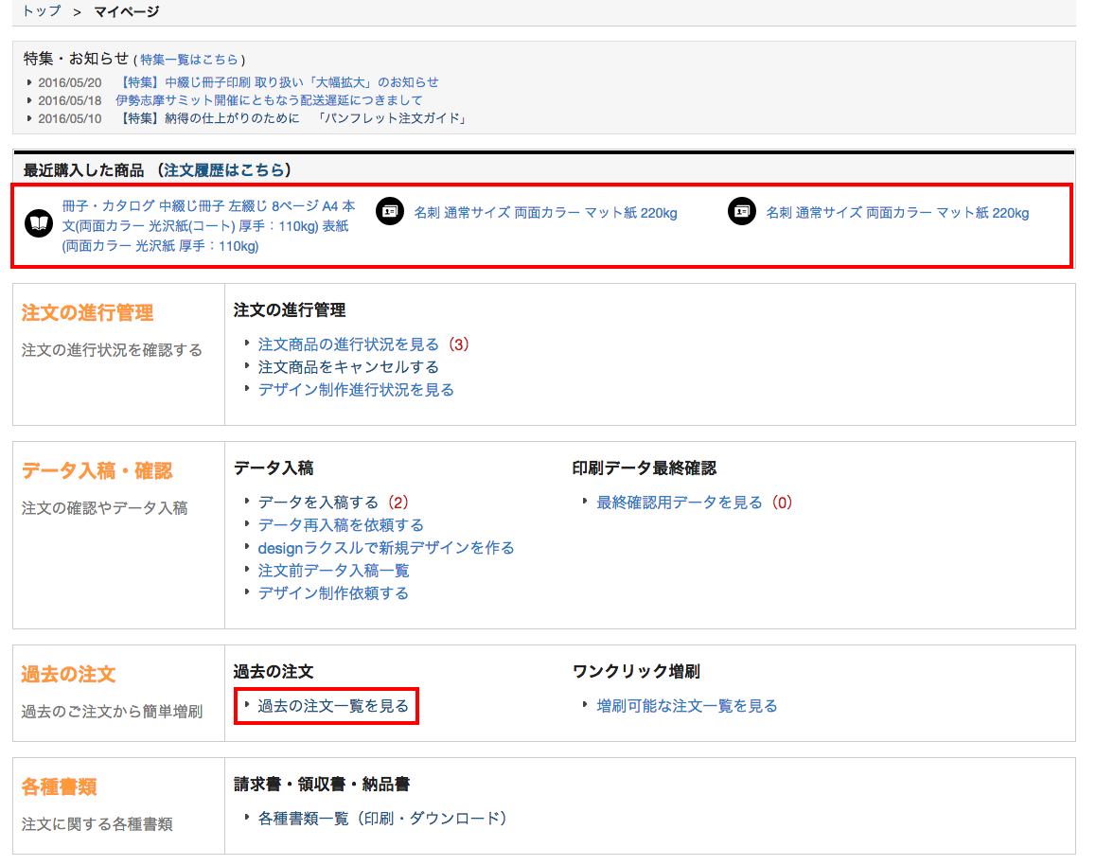Click the middle 名刺 business card icon
1096x865 pixels.
[x=389, y=212]
